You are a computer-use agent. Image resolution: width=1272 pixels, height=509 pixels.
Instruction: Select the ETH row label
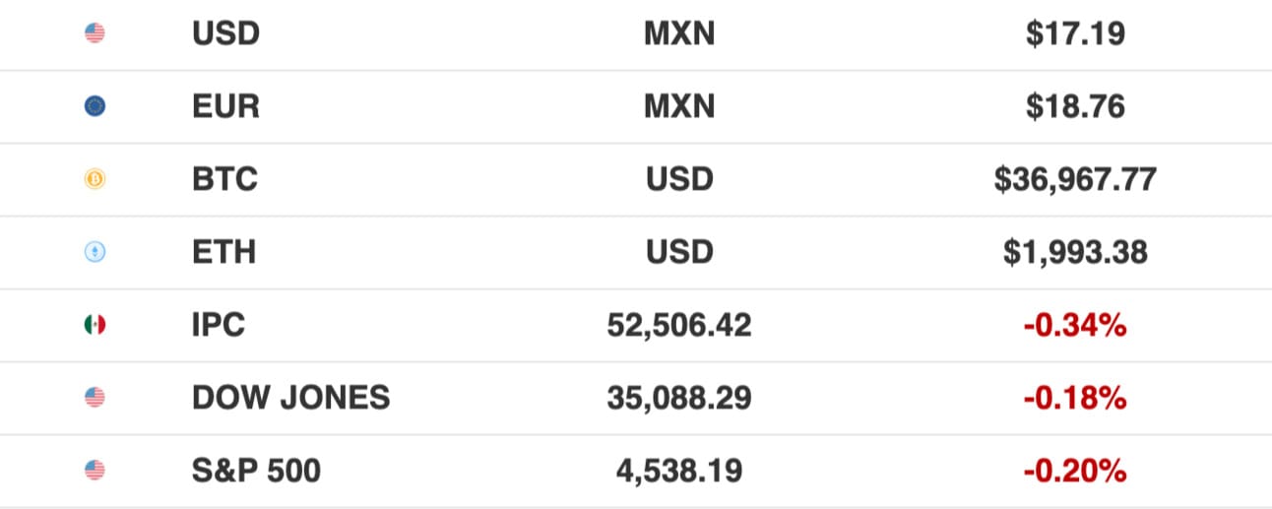tap(223, 253)
